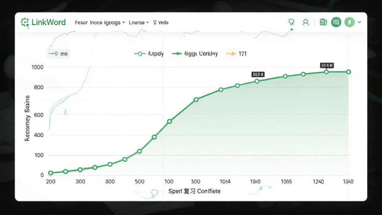Screen dimensions: 382x215
Task: Select the data point under the lower tooltip label
Action: 257,81
